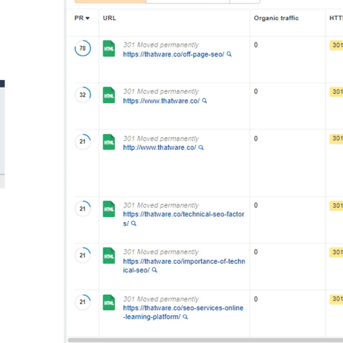Click magnifier icon after seo-services-online-learning-platform URL
This screenshot has width=343, height=343.
185,317
